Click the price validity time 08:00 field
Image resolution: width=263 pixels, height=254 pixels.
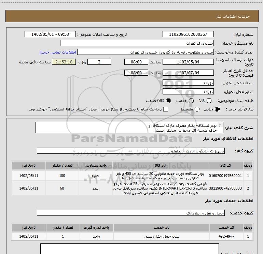pyautogui.click(x=136, y=73)
